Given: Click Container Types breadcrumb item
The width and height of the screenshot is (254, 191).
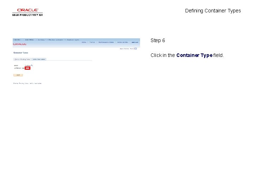Looking at the screenshot, I should click(73, 40).
